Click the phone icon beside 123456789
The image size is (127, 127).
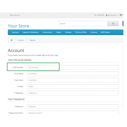click(95, 15)
